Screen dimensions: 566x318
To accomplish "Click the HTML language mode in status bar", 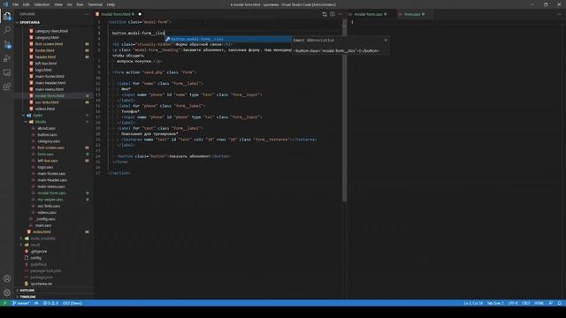I will click(539, 303).
